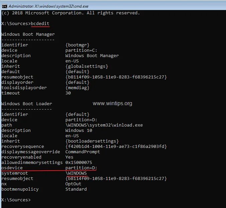Click the toolsdisplayorder label
The height and width of the screenshot is (208, 226).
point(24,87)
